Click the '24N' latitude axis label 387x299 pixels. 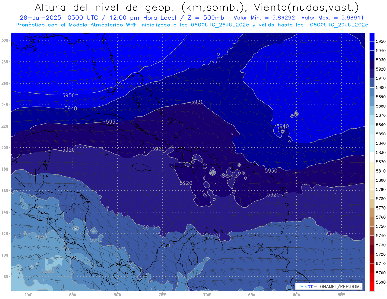click(5, 105)
